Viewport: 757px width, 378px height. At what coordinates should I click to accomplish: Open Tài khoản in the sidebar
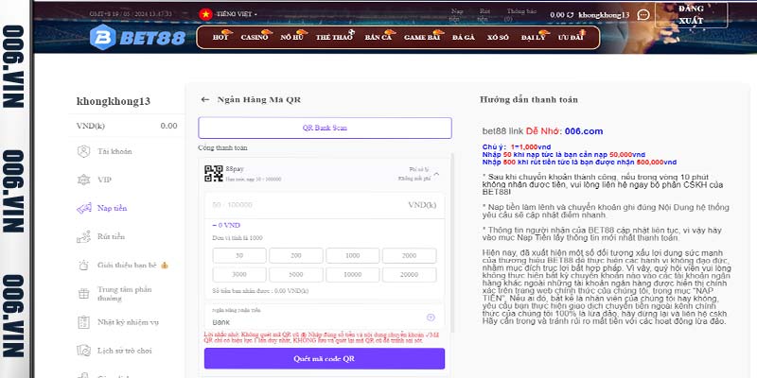114,151
